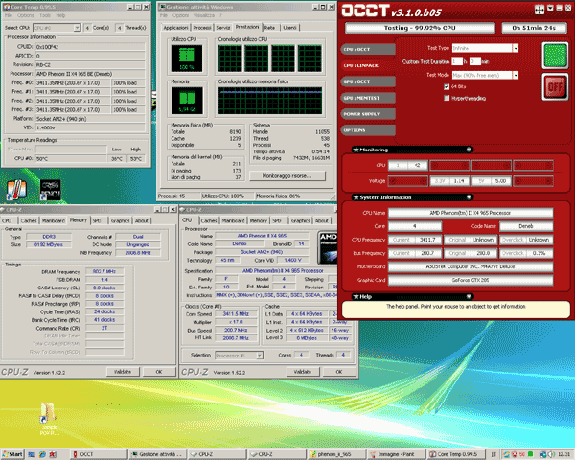Toggle the 64 Bits checkbox in OCCT
Image resolution: width=575 pixels, height=460 pixels.
[447, 86]
